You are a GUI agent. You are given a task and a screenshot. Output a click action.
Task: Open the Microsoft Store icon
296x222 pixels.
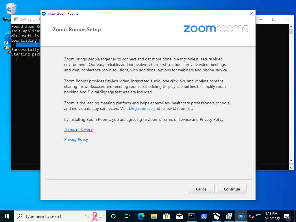coord(166,216)
